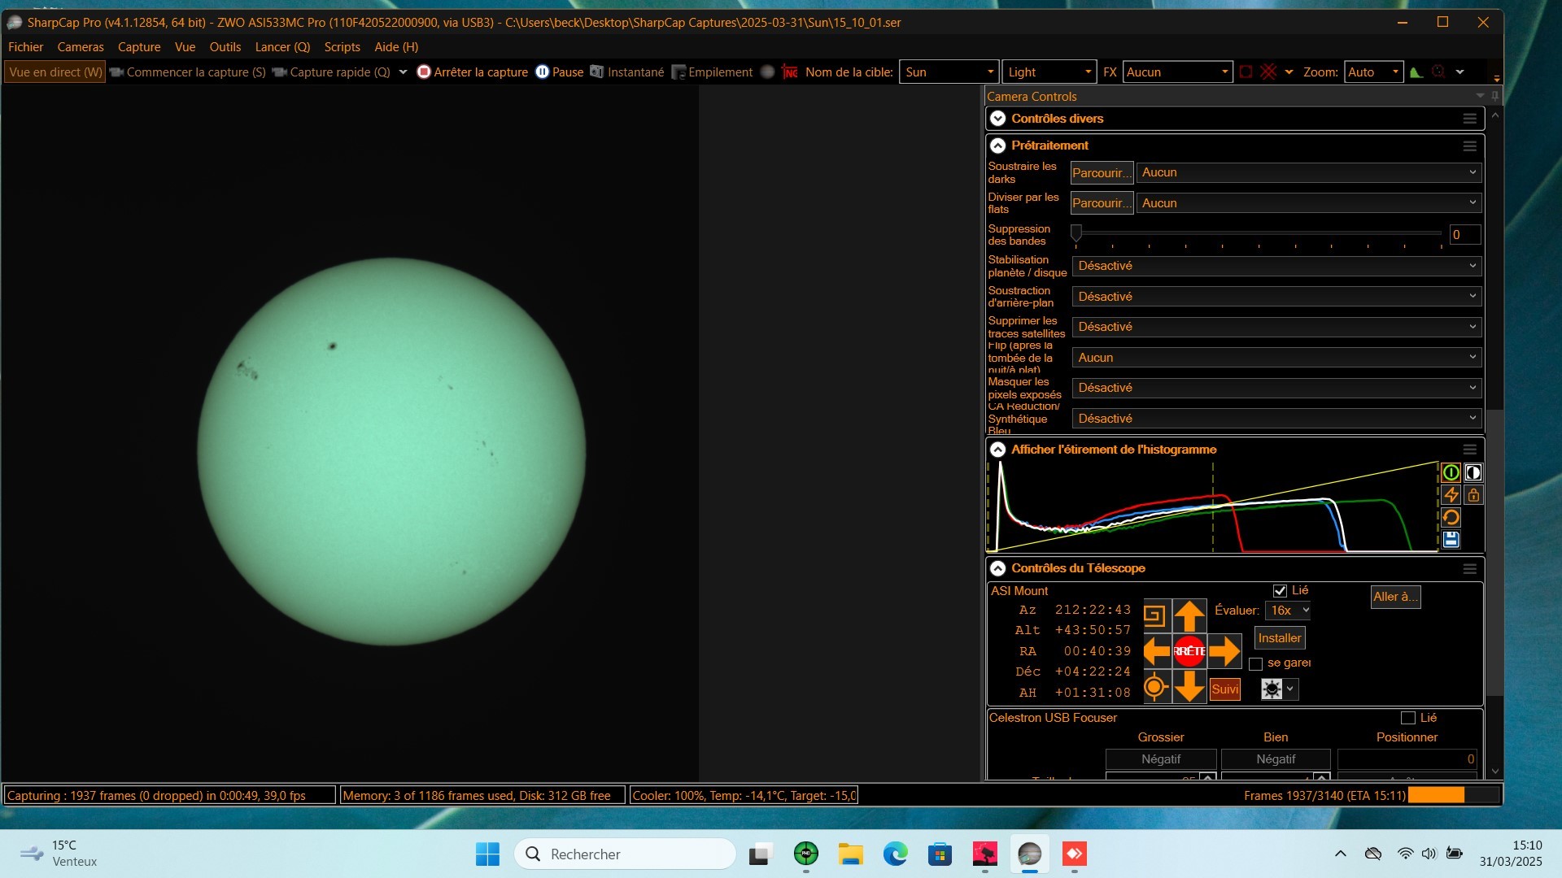1562x878 pixels.
Task: Open the Contrôles du Télescope hamburger menu
Action: tap(1469, 569)
